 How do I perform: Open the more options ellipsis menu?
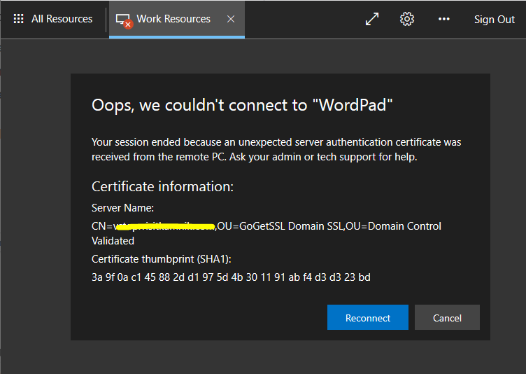[x=443, y=19]
